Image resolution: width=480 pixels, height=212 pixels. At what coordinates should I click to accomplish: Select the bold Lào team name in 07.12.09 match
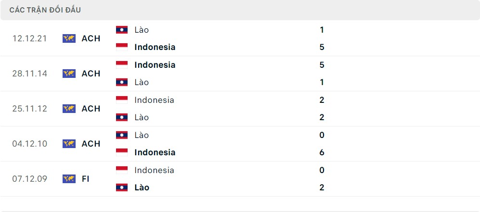[x=142, y=187]
